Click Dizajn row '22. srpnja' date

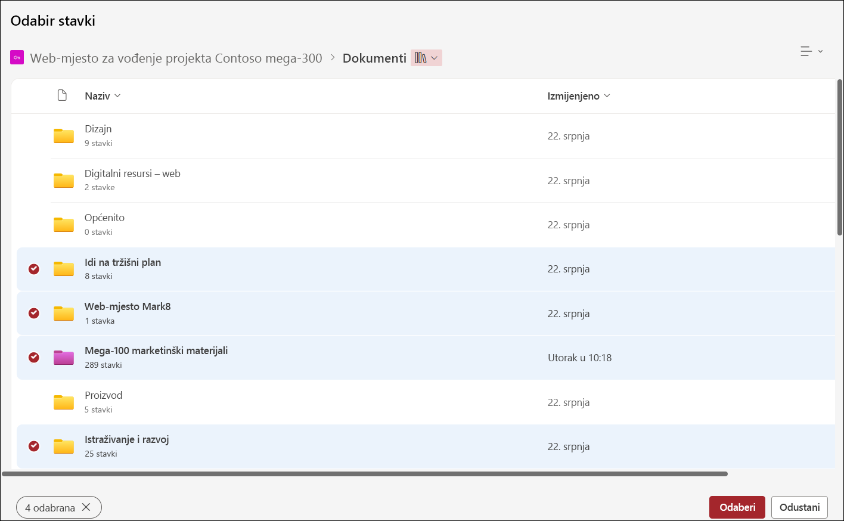pyautogui.click(x=569, y=136)
